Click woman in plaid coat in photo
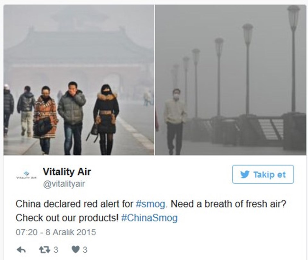 click(x=45, y=120)
